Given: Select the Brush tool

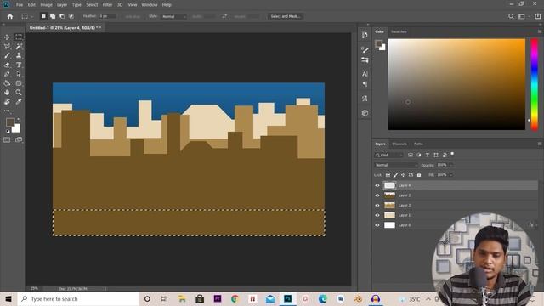Looking at the screenshot, I should pyautogui.click(x=7, y=55).
